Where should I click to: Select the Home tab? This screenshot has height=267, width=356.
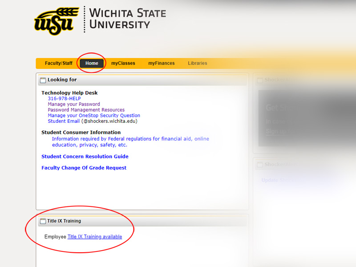92,63
